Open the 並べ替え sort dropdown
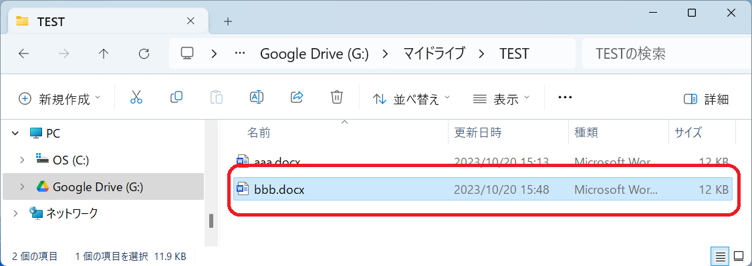The image size is (752, 266). coord(412,99)
